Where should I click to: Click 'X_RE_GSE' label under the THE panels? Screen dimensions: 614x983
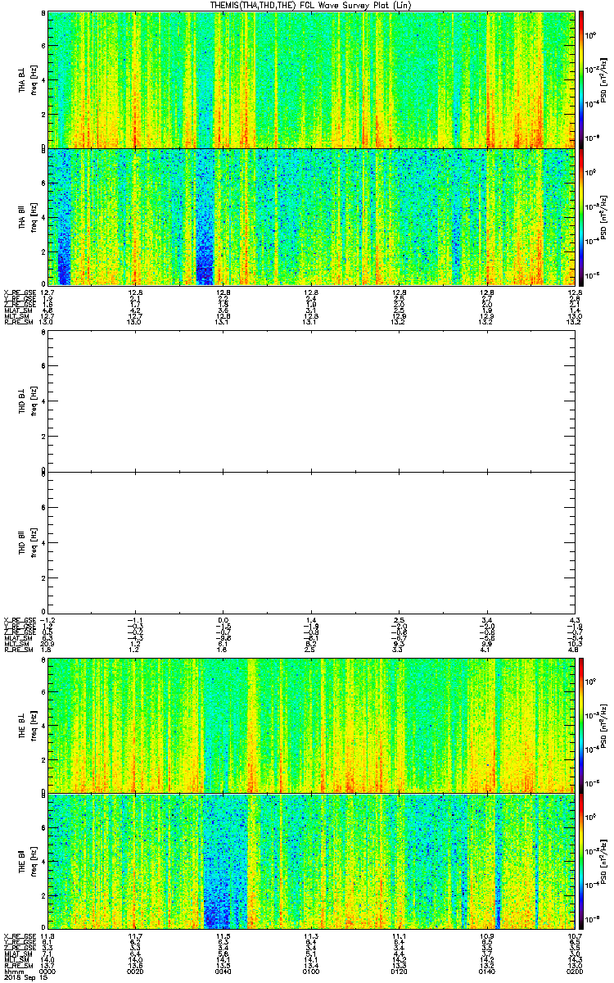point(20,935)
